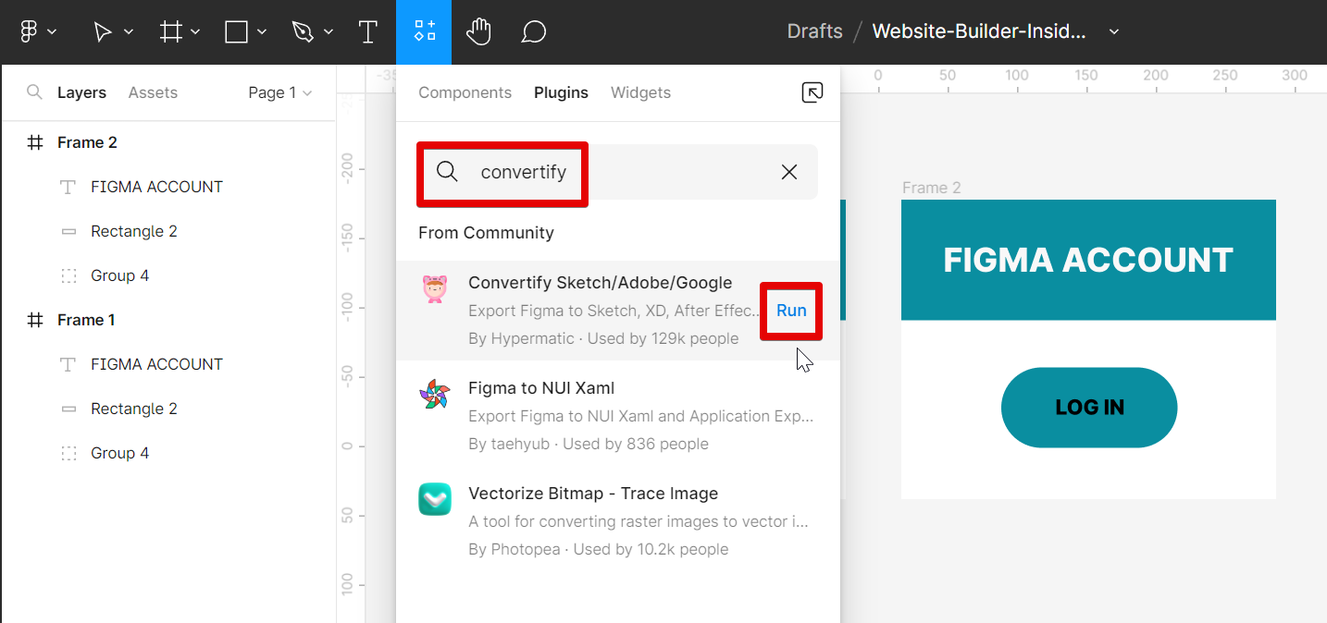Open the file name dropdown chevron
Viewport: 1327px width, 623px height.
click(1114, 31)
